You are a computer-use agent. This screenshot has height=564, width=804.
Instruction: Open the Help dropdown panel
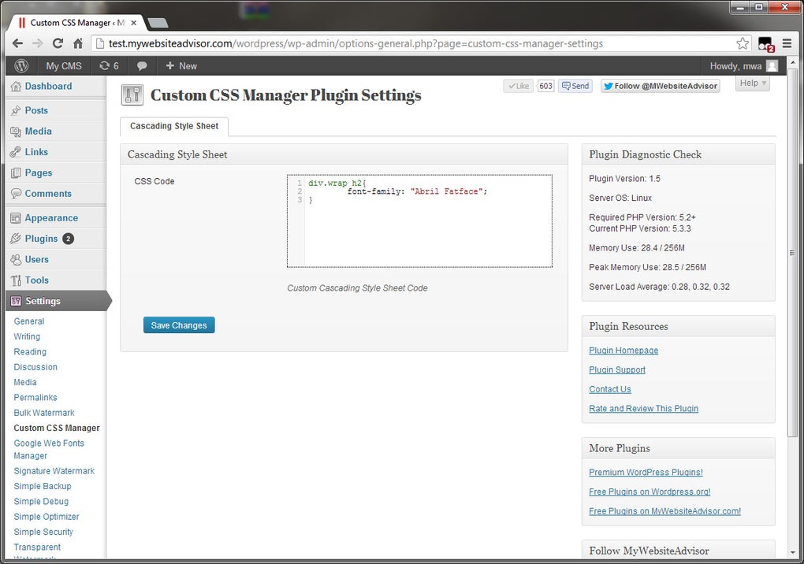pos(751,83)
